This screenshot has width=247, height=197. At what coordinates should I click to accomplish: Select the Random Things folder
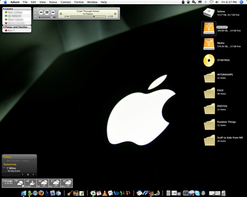point(209,124)
